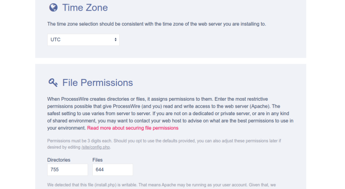Viewport: 345px width, 189px height.
Task: Click the 'Files' field label
Action: pyautogui.click(x=98, y=160)
